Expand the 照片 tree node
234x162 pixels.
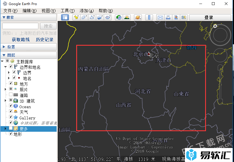(x=6, y=89)
